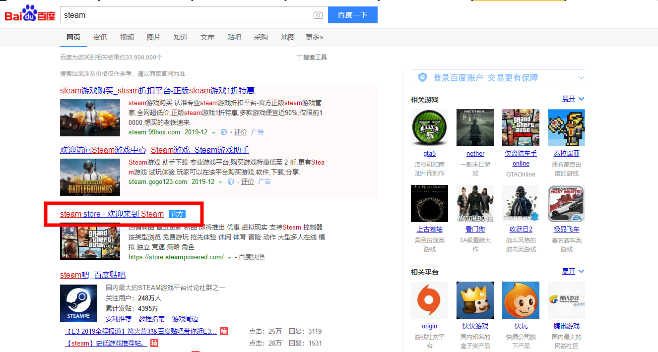
Task: Open dropdown arrow after store.steampowered.com URL
Action: tap(229, 258)
